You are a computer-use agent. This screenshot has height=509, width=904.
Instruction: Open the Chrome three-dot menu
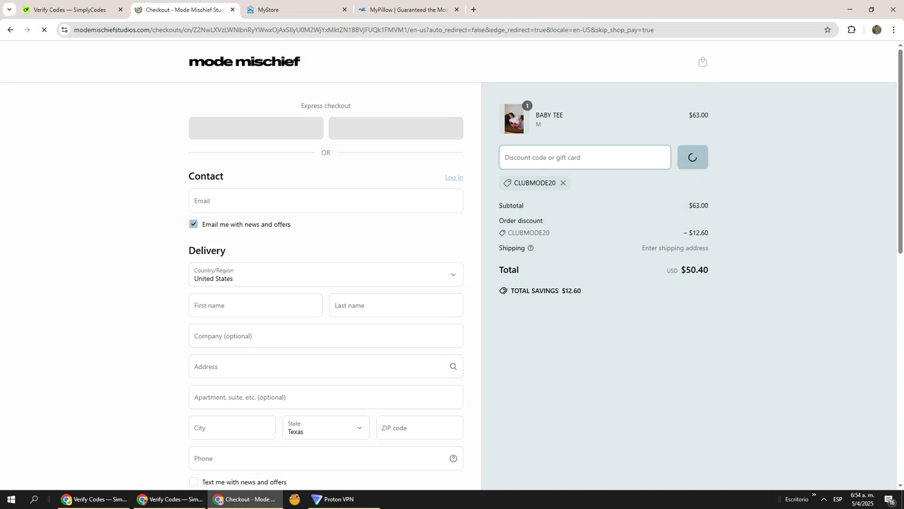pyautogui.click(x=894, y=30)
